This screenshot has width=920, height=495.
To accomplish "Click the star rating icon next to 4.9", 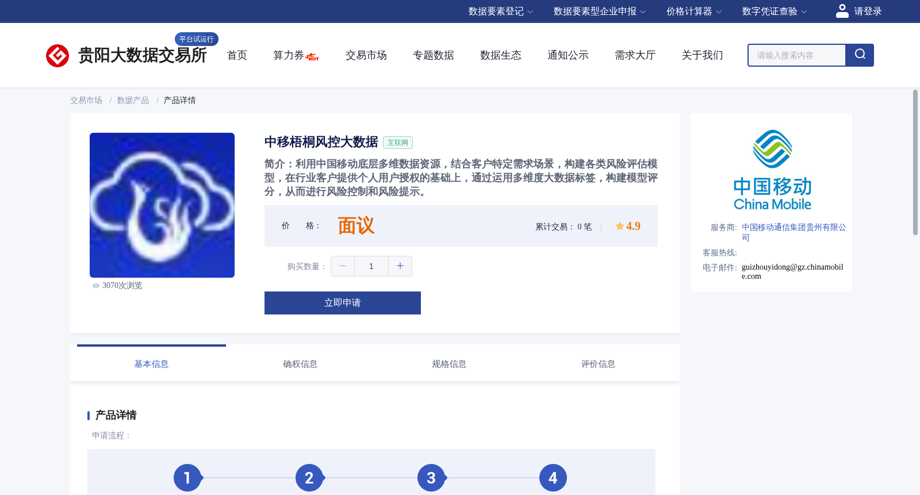I will pyautogui.click(x=620, y=226).
